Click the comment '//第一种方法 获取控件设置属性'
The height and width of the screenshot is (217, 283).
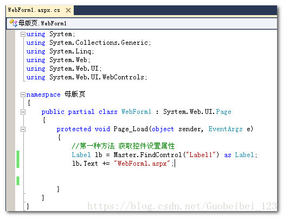pyautogui.click(x=123, y=146)
